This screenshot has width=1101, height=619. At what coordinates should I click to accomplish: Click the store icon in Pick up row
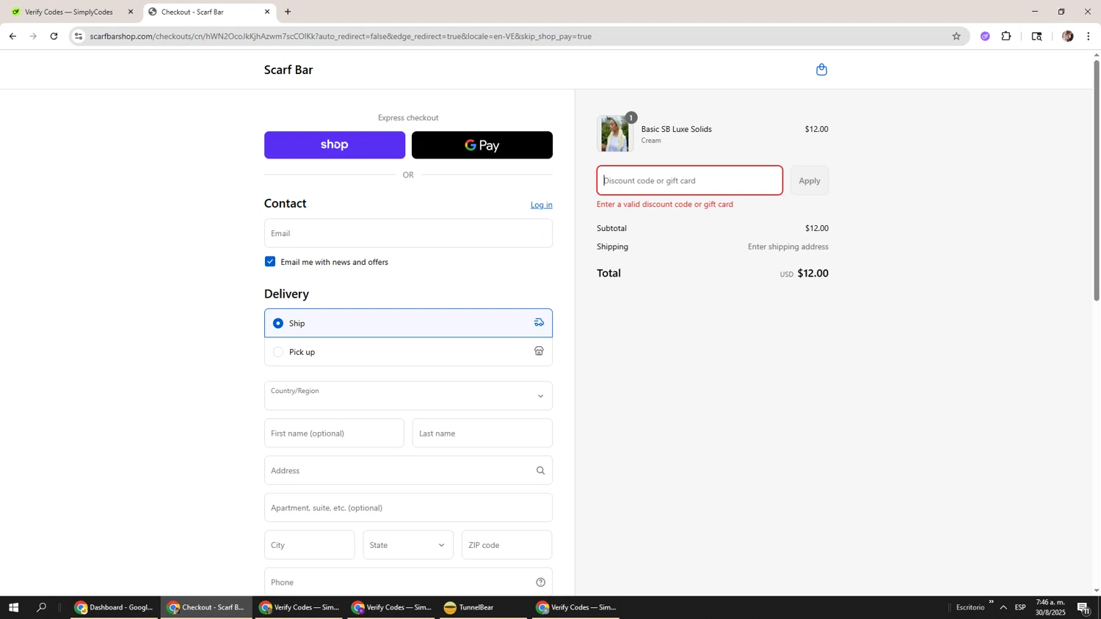pos(539,351)
